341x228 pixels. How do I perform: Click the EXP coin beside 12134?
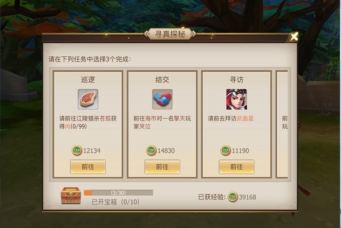point(77,150)
